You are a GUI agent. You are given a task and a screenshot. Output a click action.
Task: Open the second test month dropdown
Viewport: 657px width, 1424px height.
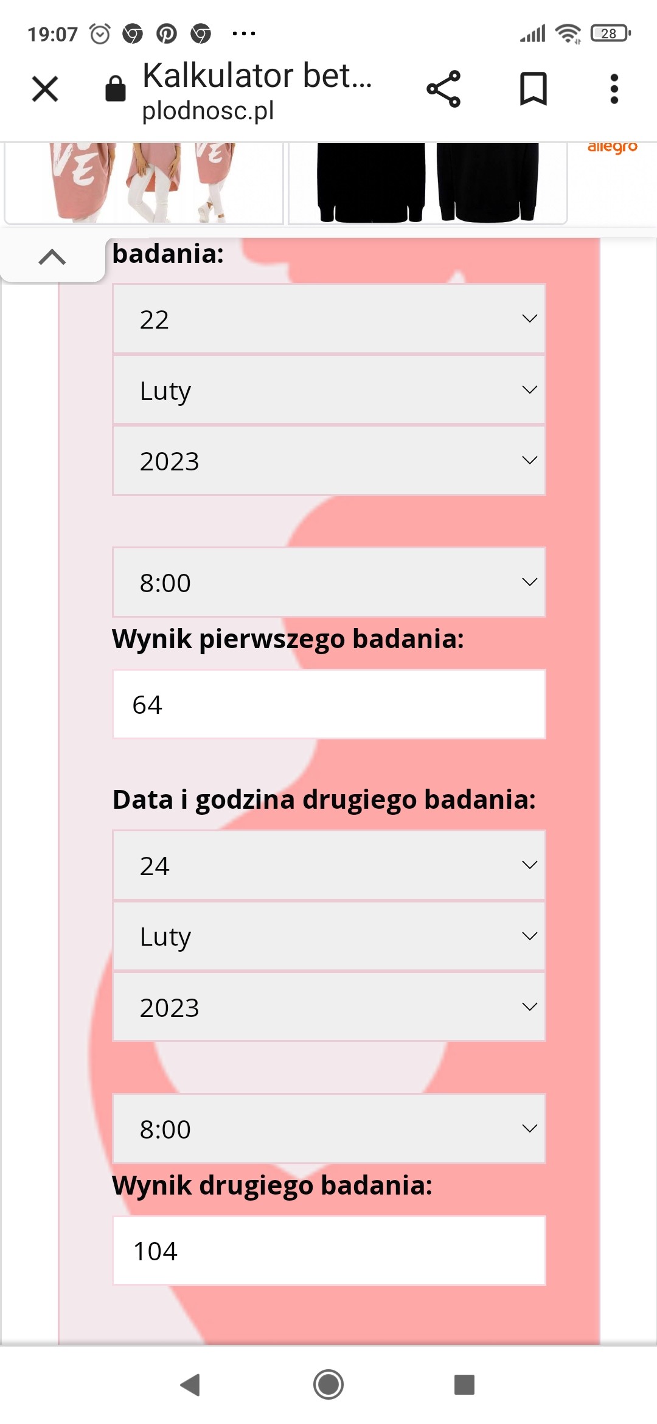328,937
